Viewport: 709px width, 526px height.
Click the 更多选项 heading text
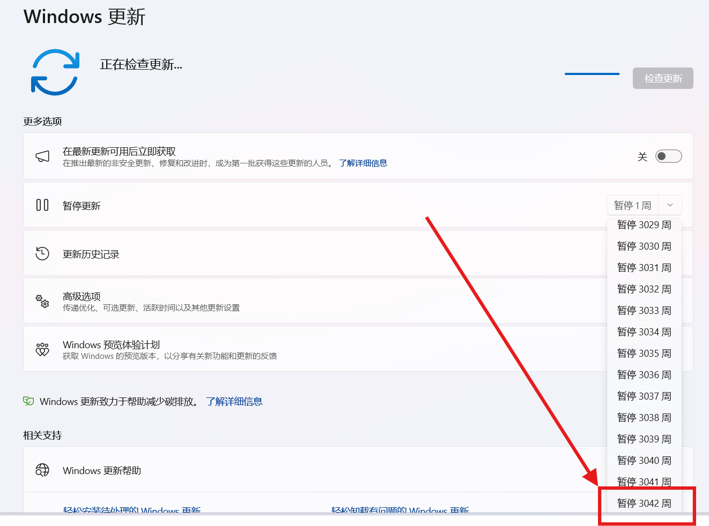click(x=42, y=121)
